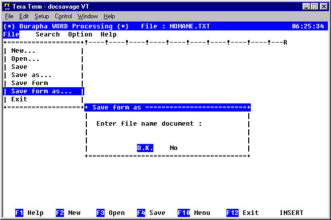Click the F2 New key label
331x220 pixels.
68,213
